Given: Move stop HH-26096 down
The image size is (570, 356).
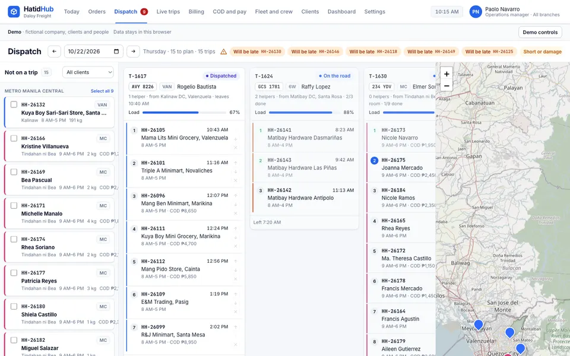Looking at the screenshot, I should tap(236, 205).
